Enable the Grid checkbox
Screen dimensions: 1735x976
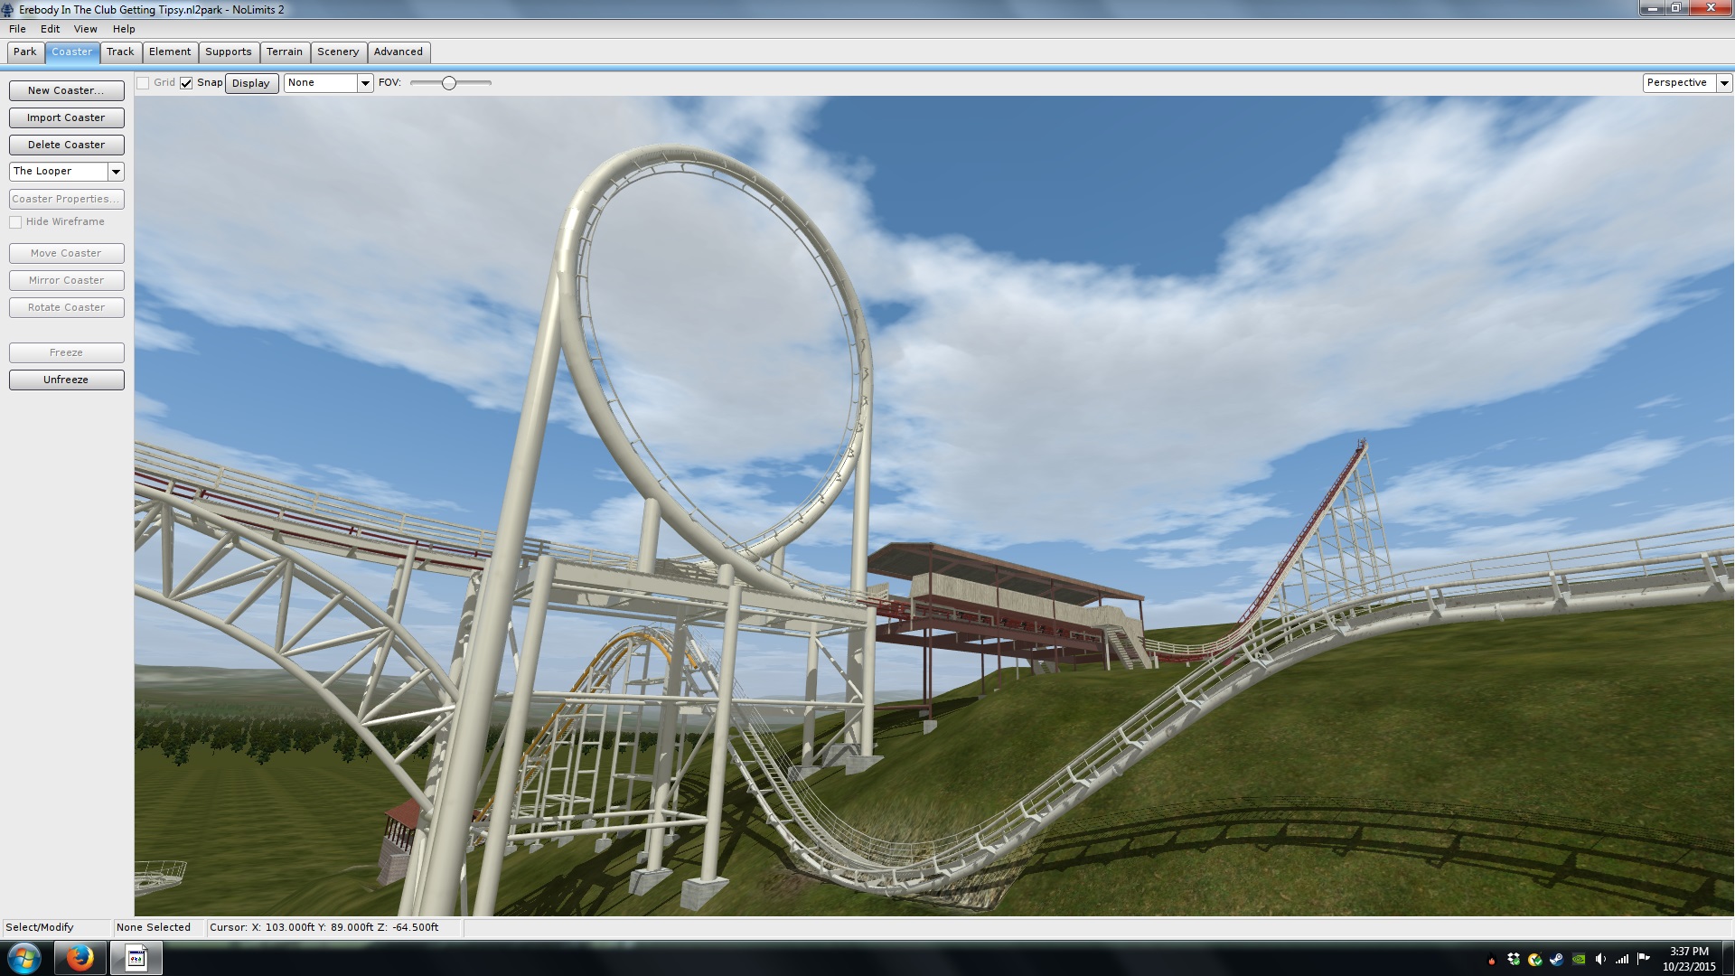pos(143,83)
